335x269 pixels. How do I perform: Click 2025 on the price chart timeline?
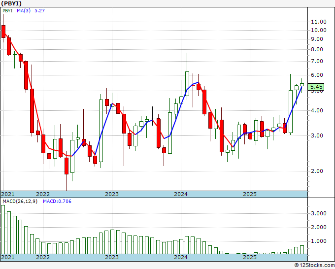(x=250, y=194)
